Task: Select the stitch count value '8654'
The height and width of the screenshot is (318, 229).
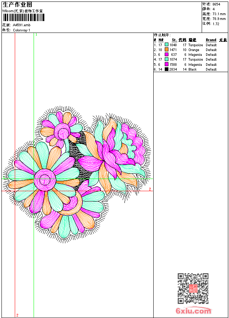Action: 216,4
